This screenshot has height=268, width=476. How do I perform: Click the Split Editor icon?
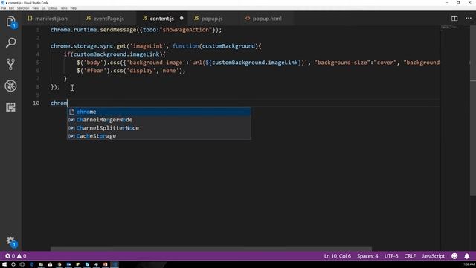454,19
